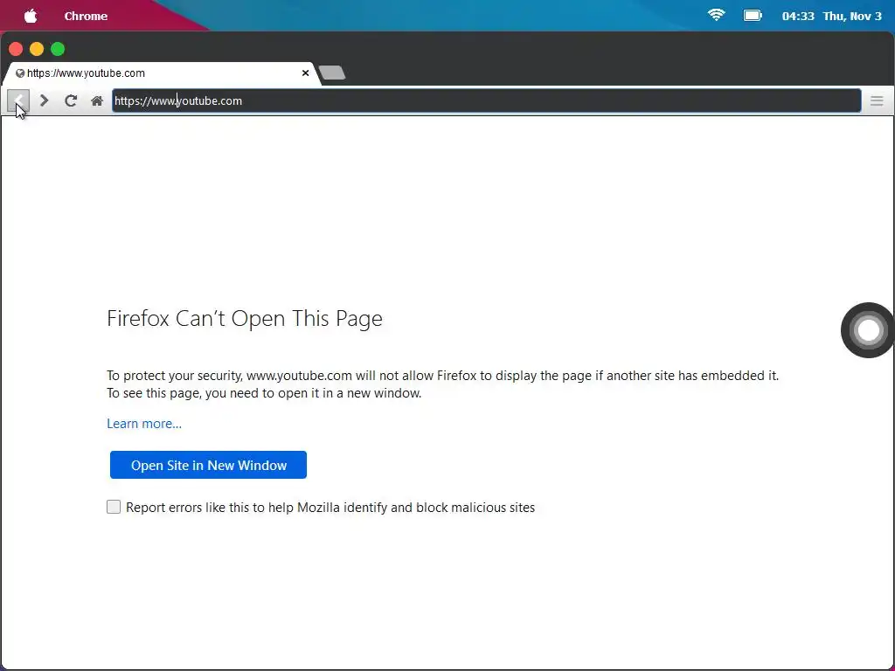Click the forward navigation arrow
The image size is (895, 671).
click(44, 101)
